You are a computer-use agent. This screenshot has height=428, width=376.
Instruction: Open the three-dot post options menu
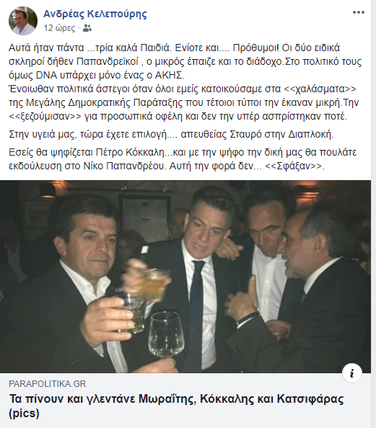(358, 12)
